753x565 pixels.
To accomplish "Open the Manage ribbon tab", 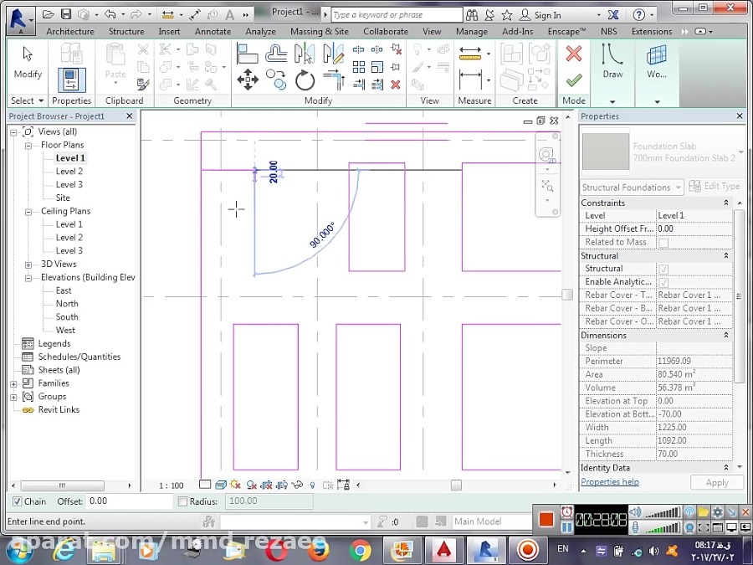I will [471, 31].
